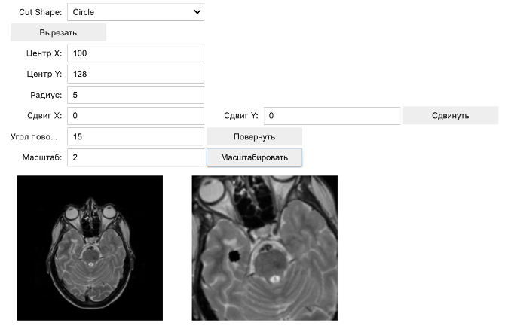
Task: Click the Центр X label
Action: click(44, 53)
